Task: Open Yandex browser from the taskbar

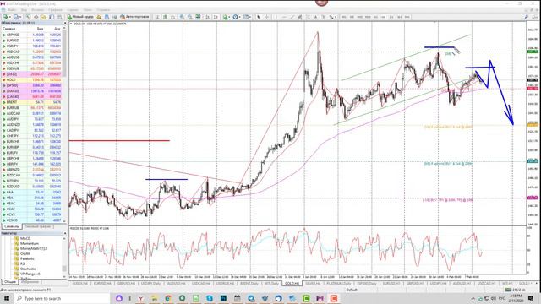Action: point(140,298)
